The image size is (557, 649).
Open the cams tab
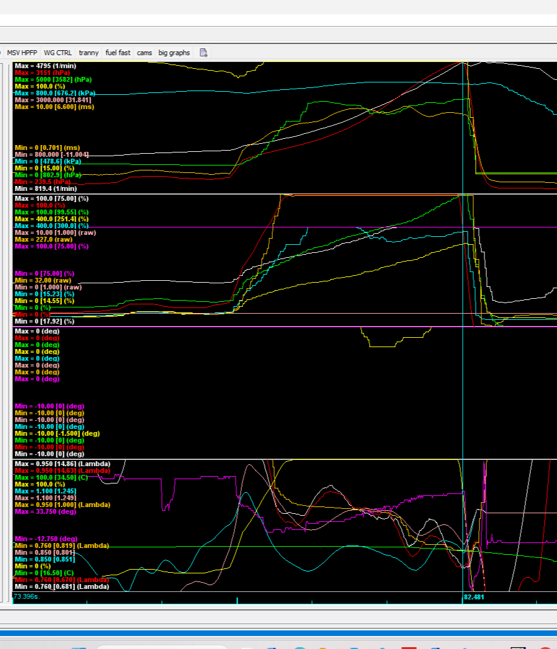pyautogui.click(x=144, y=53)
